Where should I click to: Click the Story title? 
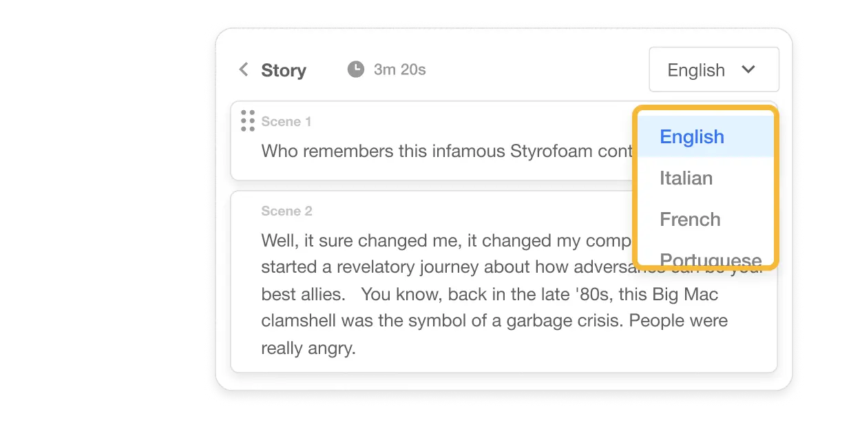coord(284,70)
